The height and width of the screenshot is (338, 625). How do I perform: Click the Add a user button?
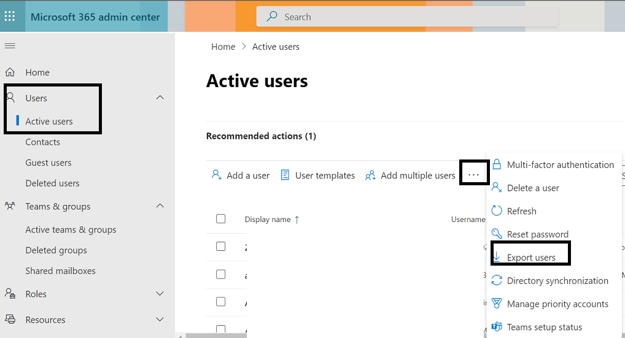tap(240, 175)
